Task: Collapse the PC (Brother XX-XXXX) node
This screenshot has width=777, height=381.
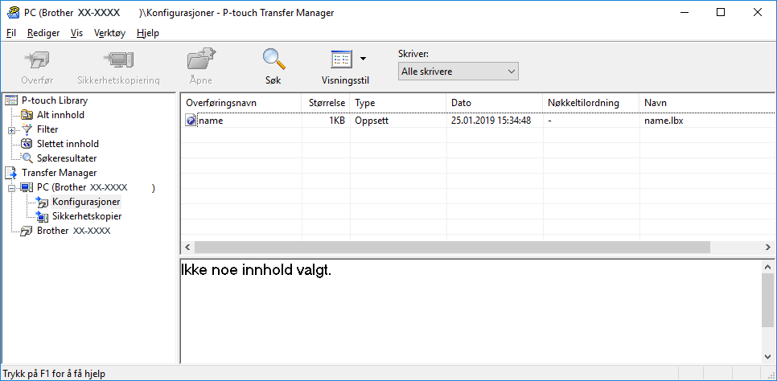Action: pyautogui.click(x=11, y=188)
